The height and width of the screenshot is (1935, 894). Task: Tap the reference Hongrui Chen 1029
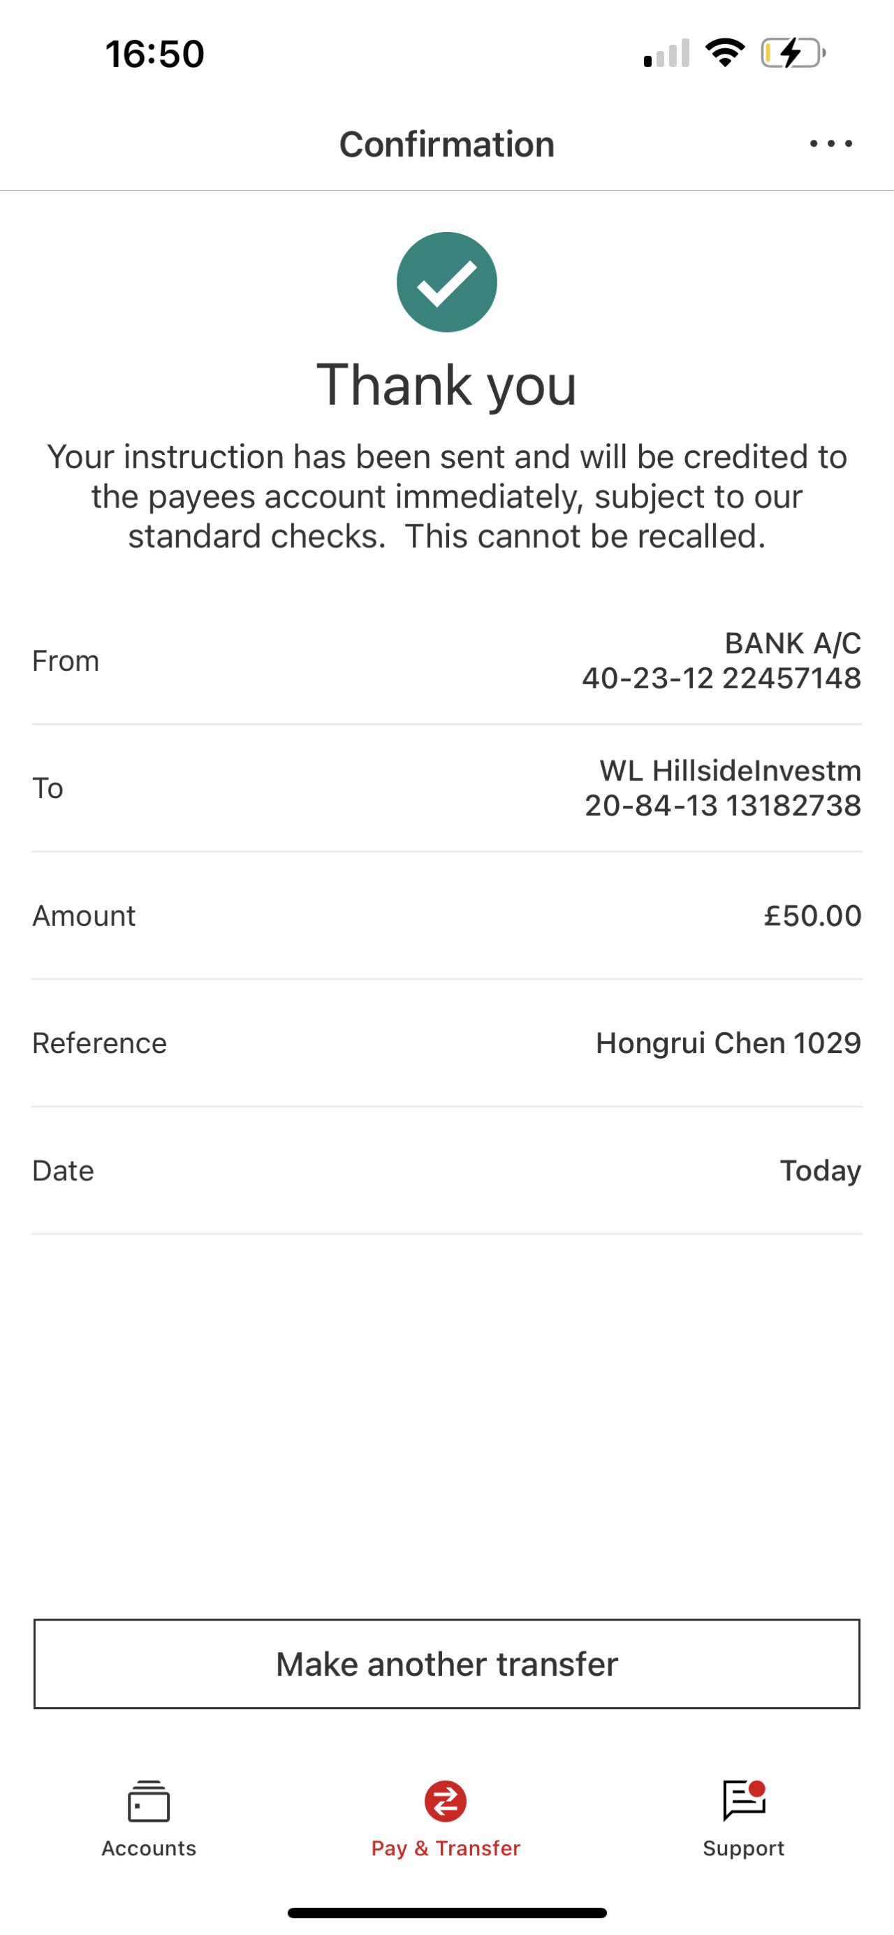point(728,1043)
